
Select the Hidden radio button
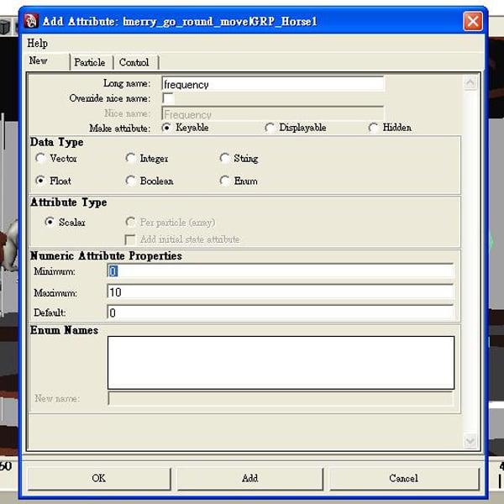pyautogui.click(x=373, y=128)
